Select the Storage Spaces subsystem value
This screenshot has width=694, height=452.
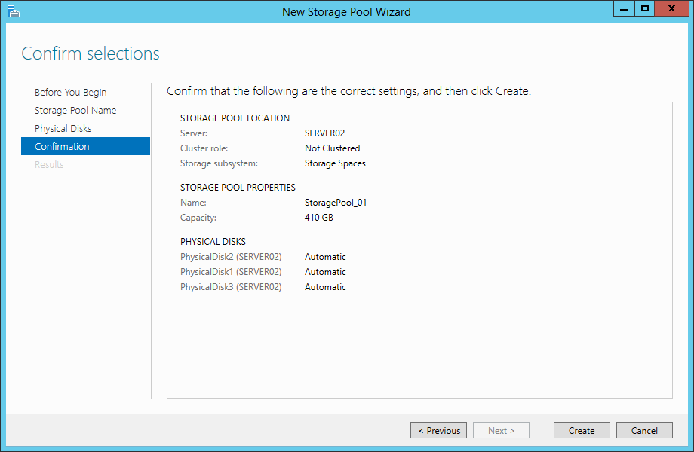point(335,163)
